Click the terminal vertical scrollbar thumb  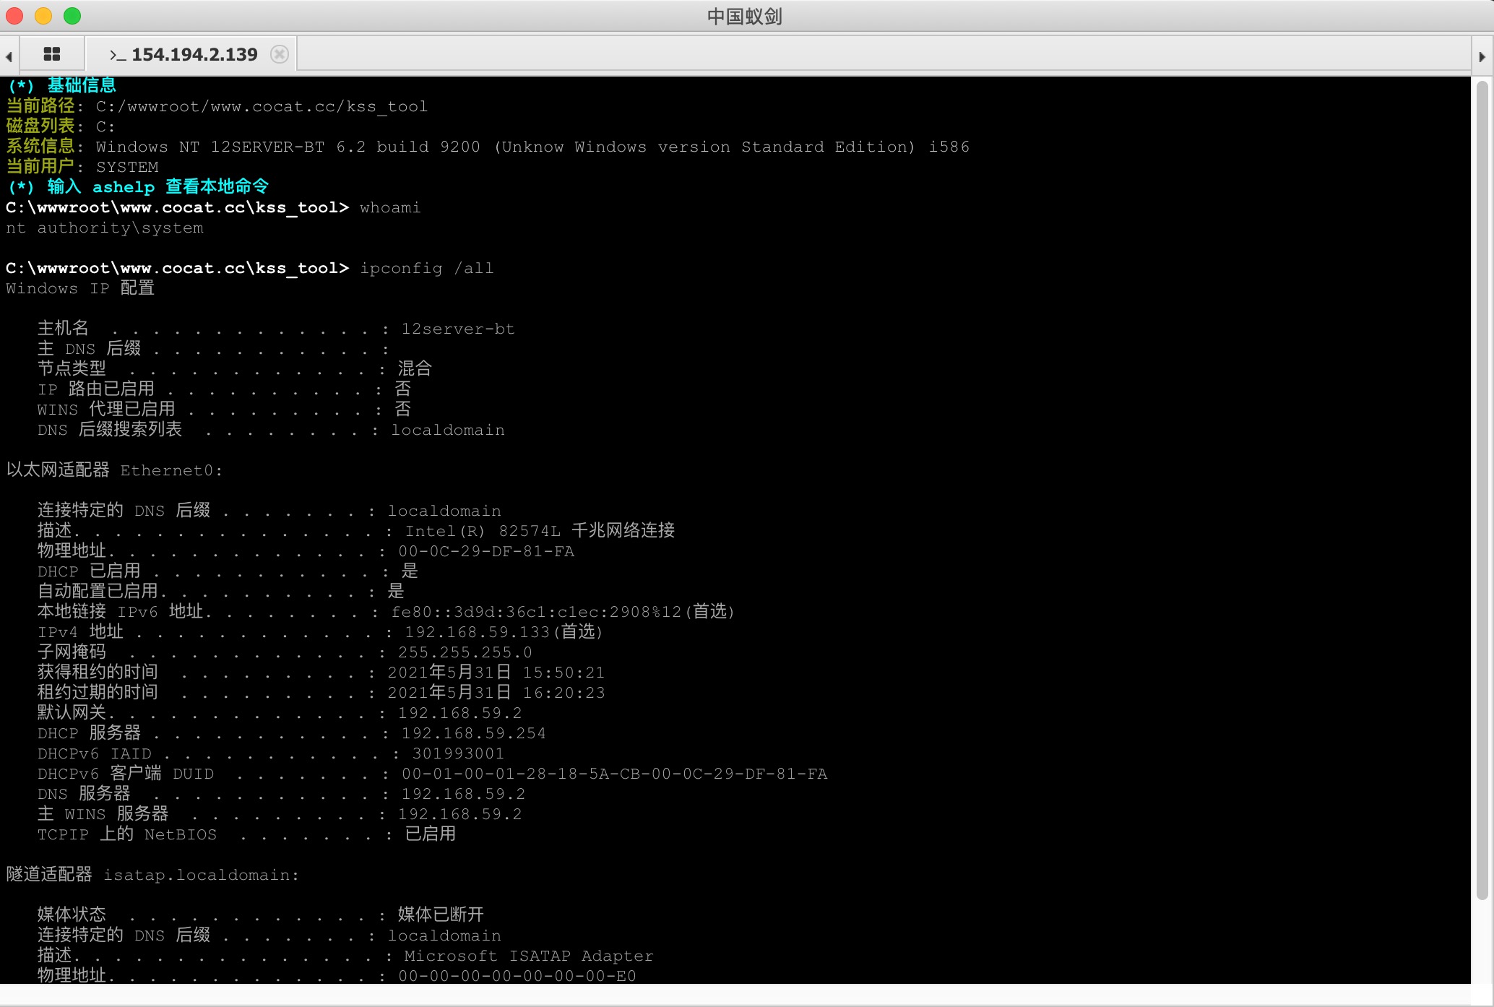click(x=1482, y=491)
